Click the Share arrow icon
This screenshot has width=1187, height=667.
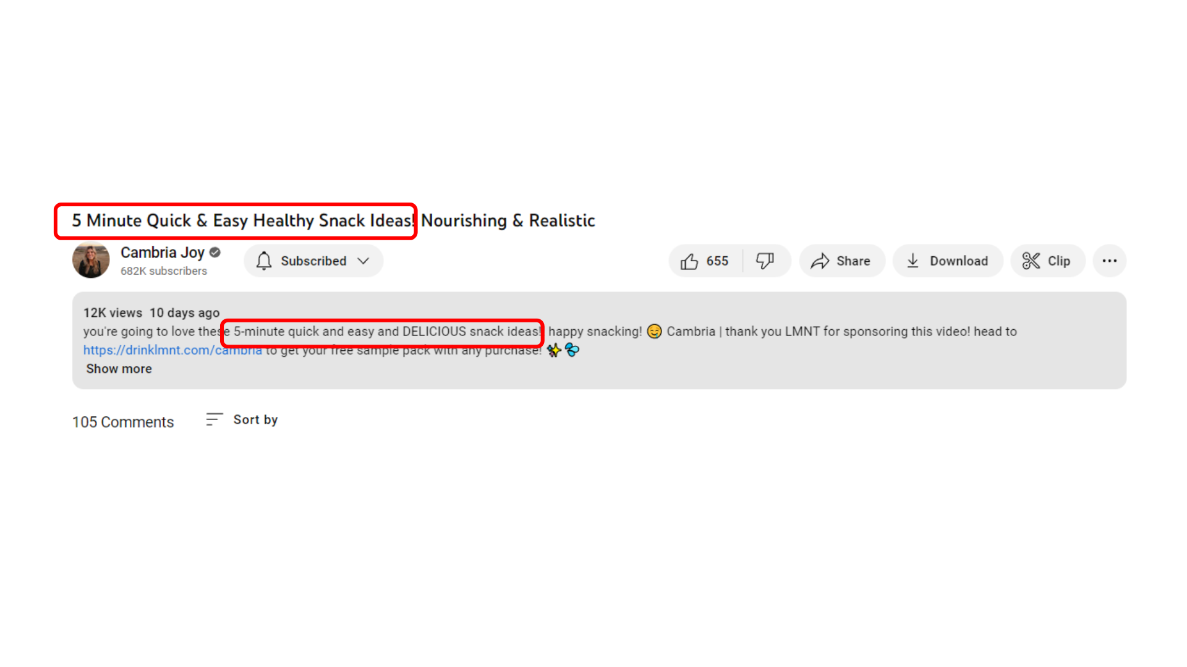click(x=820, y=261)
